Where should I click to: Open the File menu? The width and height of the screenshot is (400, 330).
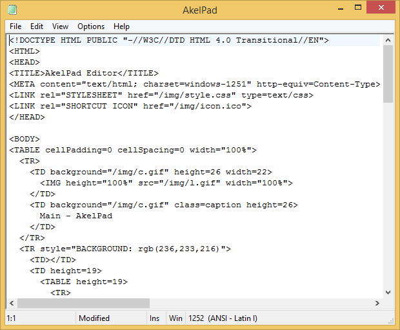tap(15, 26)
